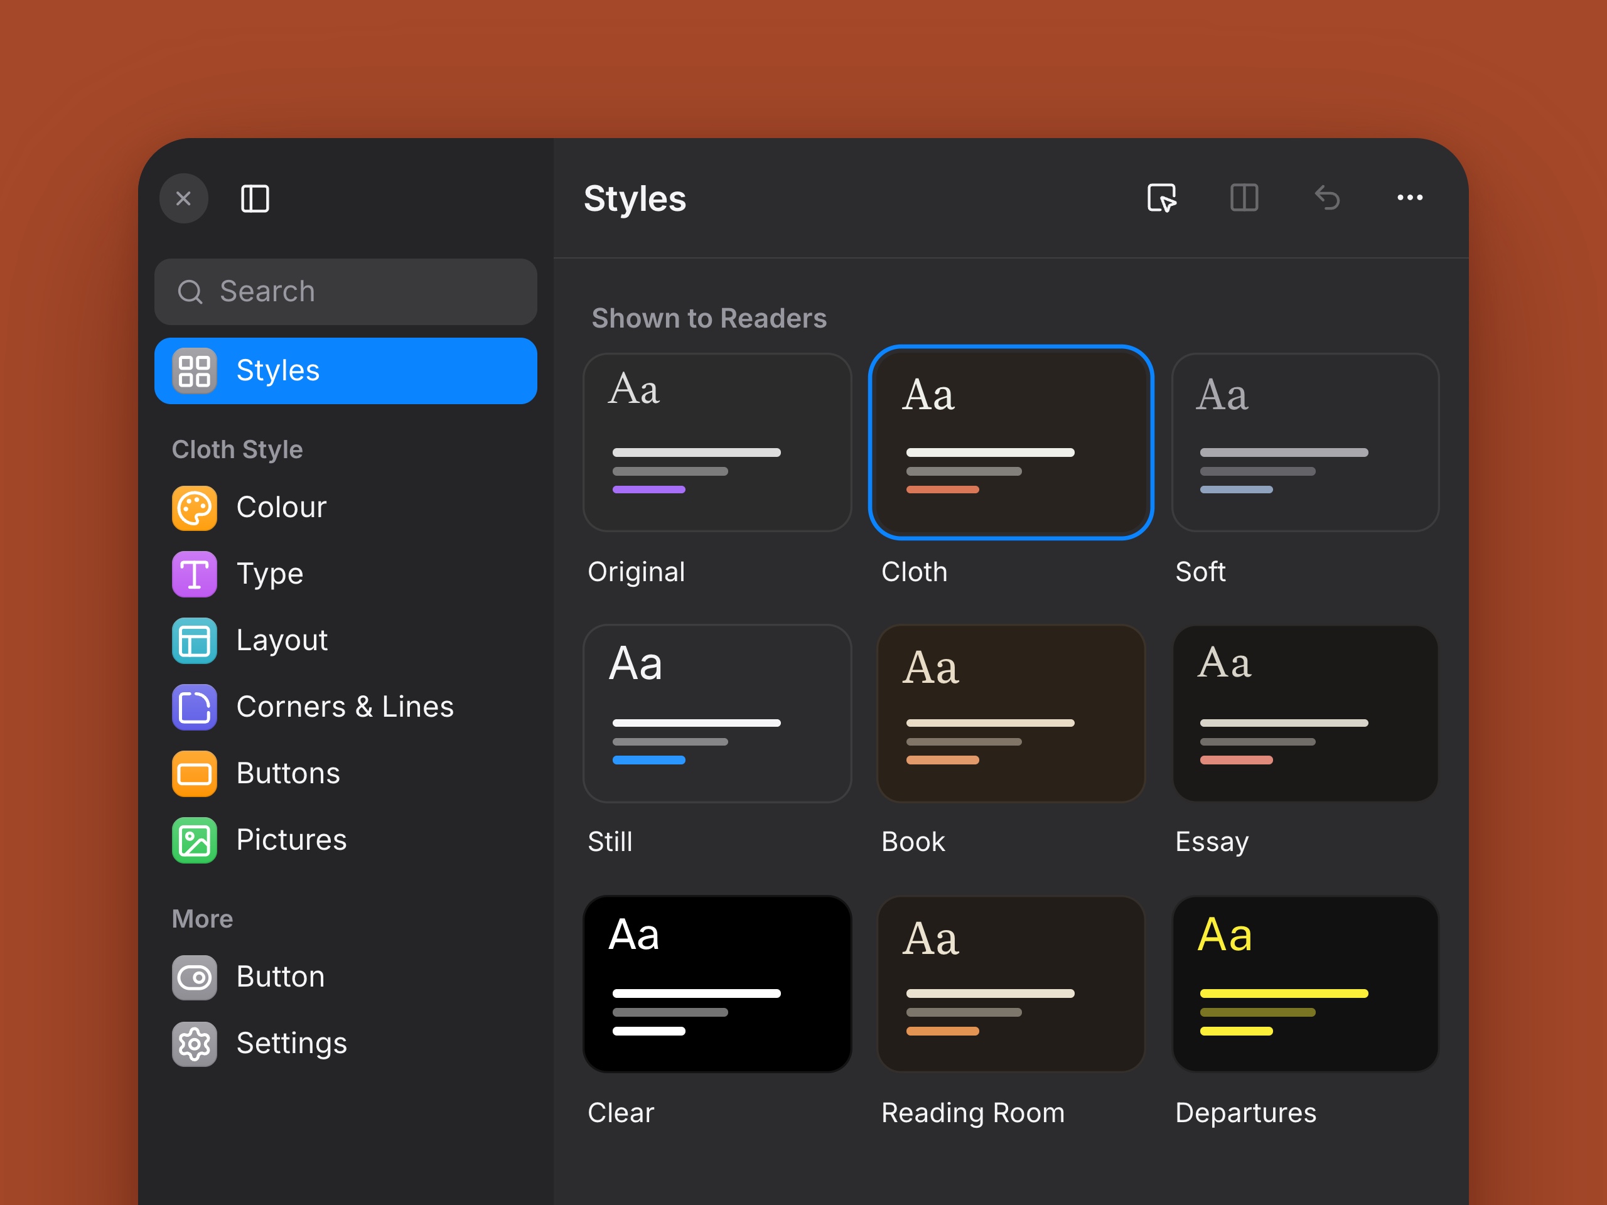Select the Styles sidebar item
The width and height of the screenshot is (1607, 1205).
(346, 370)
